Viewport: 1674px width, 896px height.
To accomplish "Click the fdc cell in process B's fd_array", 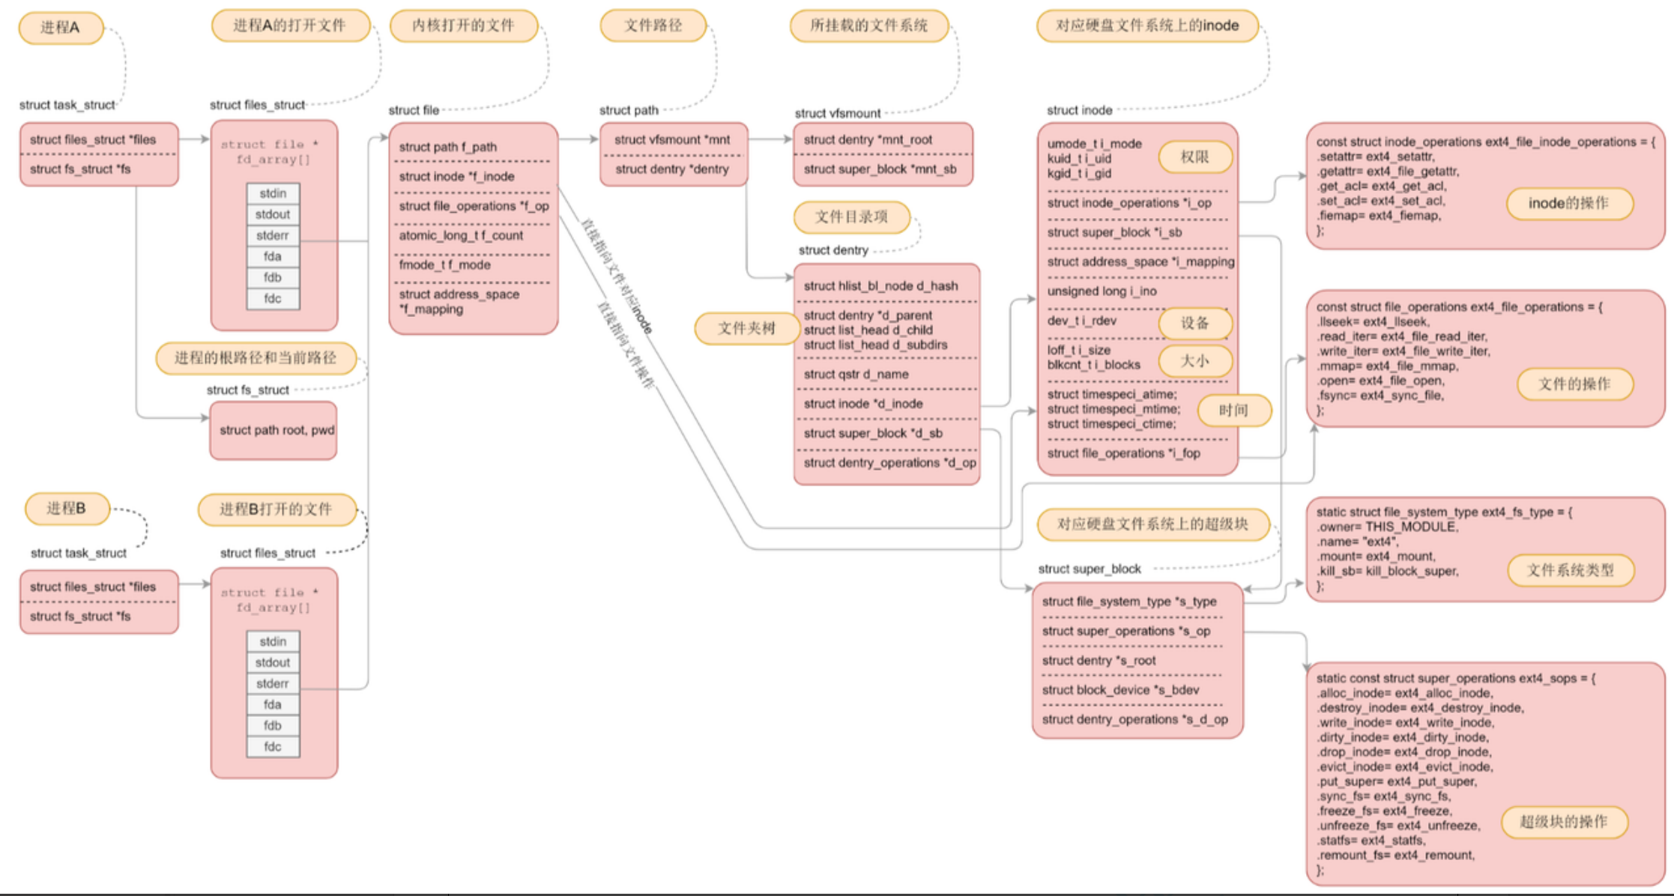I will click(273, 747).
